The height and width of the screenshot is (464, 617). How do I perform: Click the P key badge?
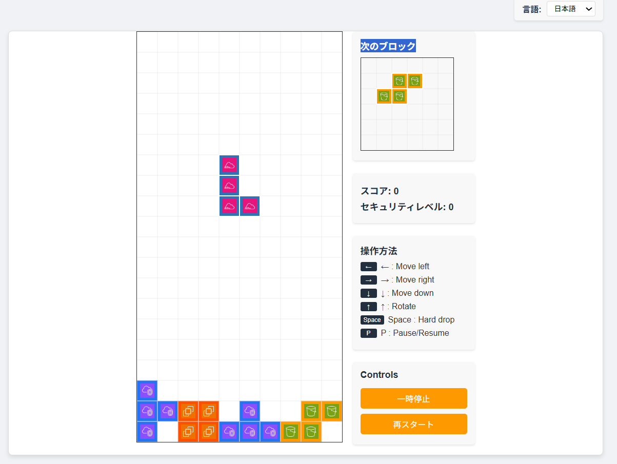tap(369, 333)
